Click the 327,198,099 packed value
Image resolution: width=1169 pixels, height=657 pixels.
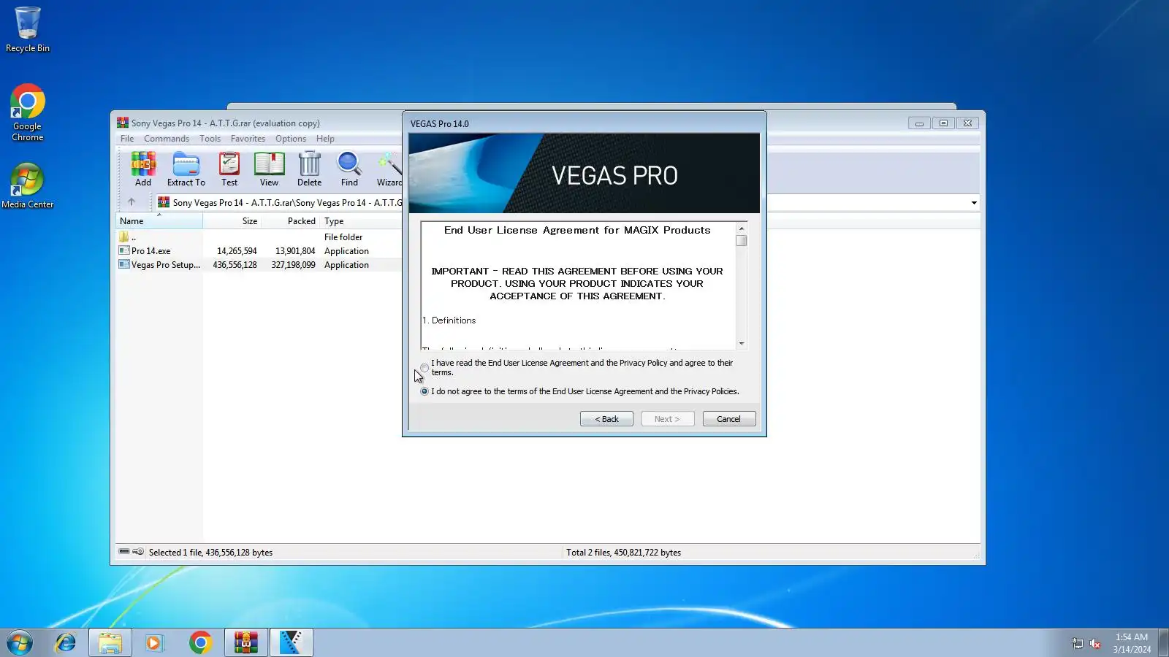click(293, 265)
